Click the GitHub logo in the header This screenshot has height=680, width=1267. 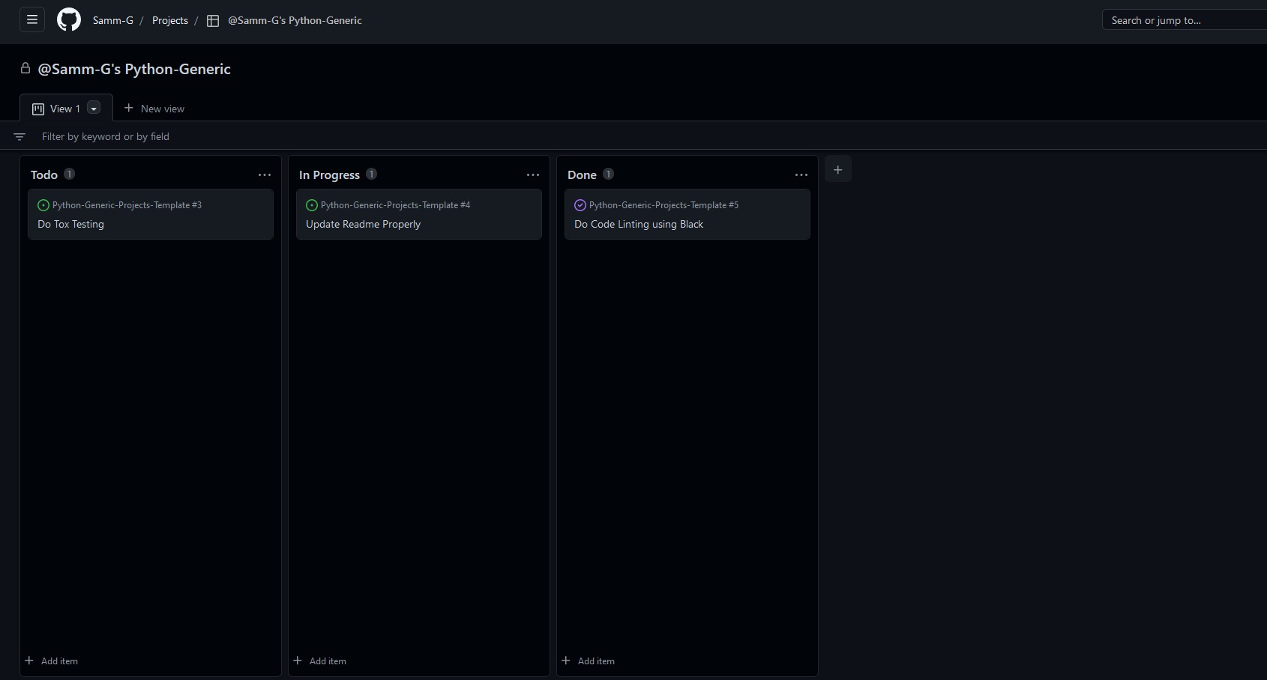(x=68, y=19)
